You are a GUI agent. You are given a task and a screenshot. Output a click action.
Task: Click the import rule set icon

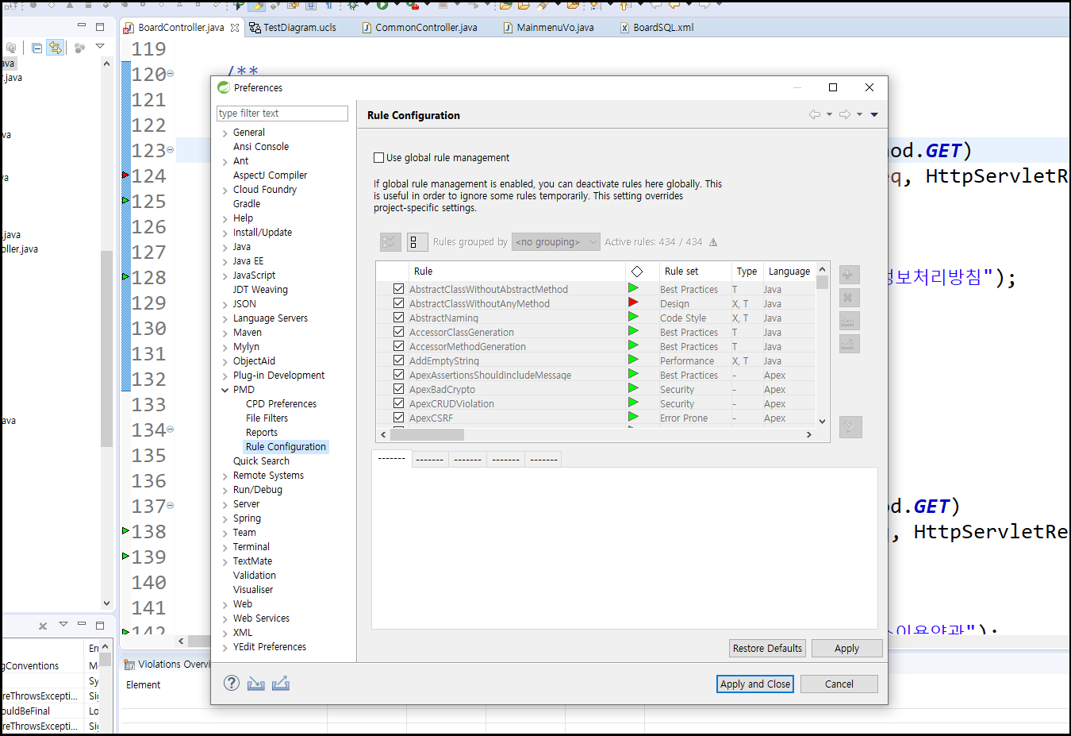tap(849, 321)
